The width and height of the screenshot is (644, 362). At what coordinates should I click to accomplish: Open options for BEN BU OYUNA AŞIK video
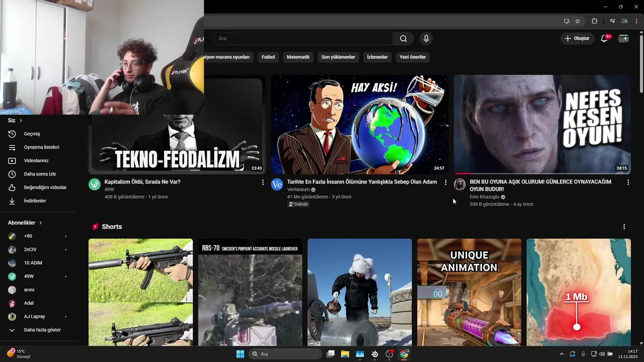point(628,183)
